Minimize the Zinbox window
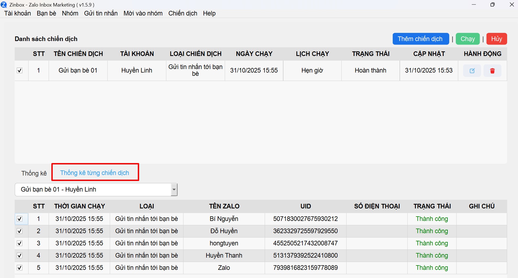This screenshot has width=518, height=278. click(474, 5)
